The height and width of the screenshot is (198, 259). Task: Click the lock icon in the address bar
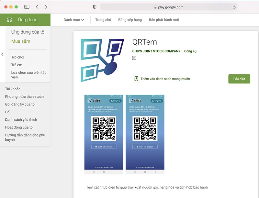[x=155, y=7]
